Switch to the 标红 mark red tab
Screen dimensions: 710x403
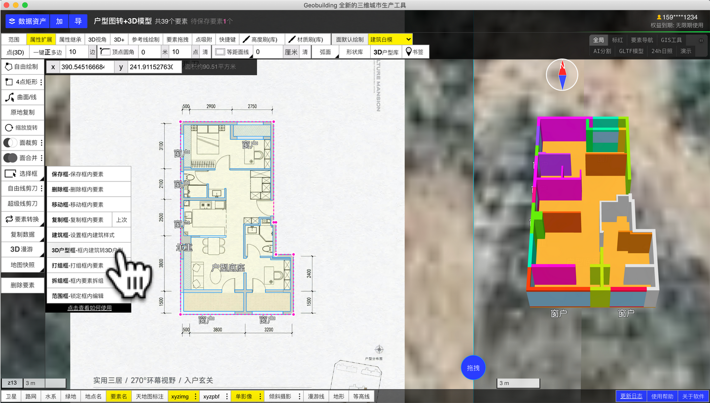(617, 40)
